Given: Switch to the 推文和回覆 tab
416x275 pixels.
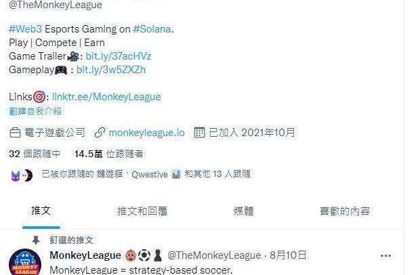Looking at the screenshot, I should pyautogui.click(x=142, y=211).
